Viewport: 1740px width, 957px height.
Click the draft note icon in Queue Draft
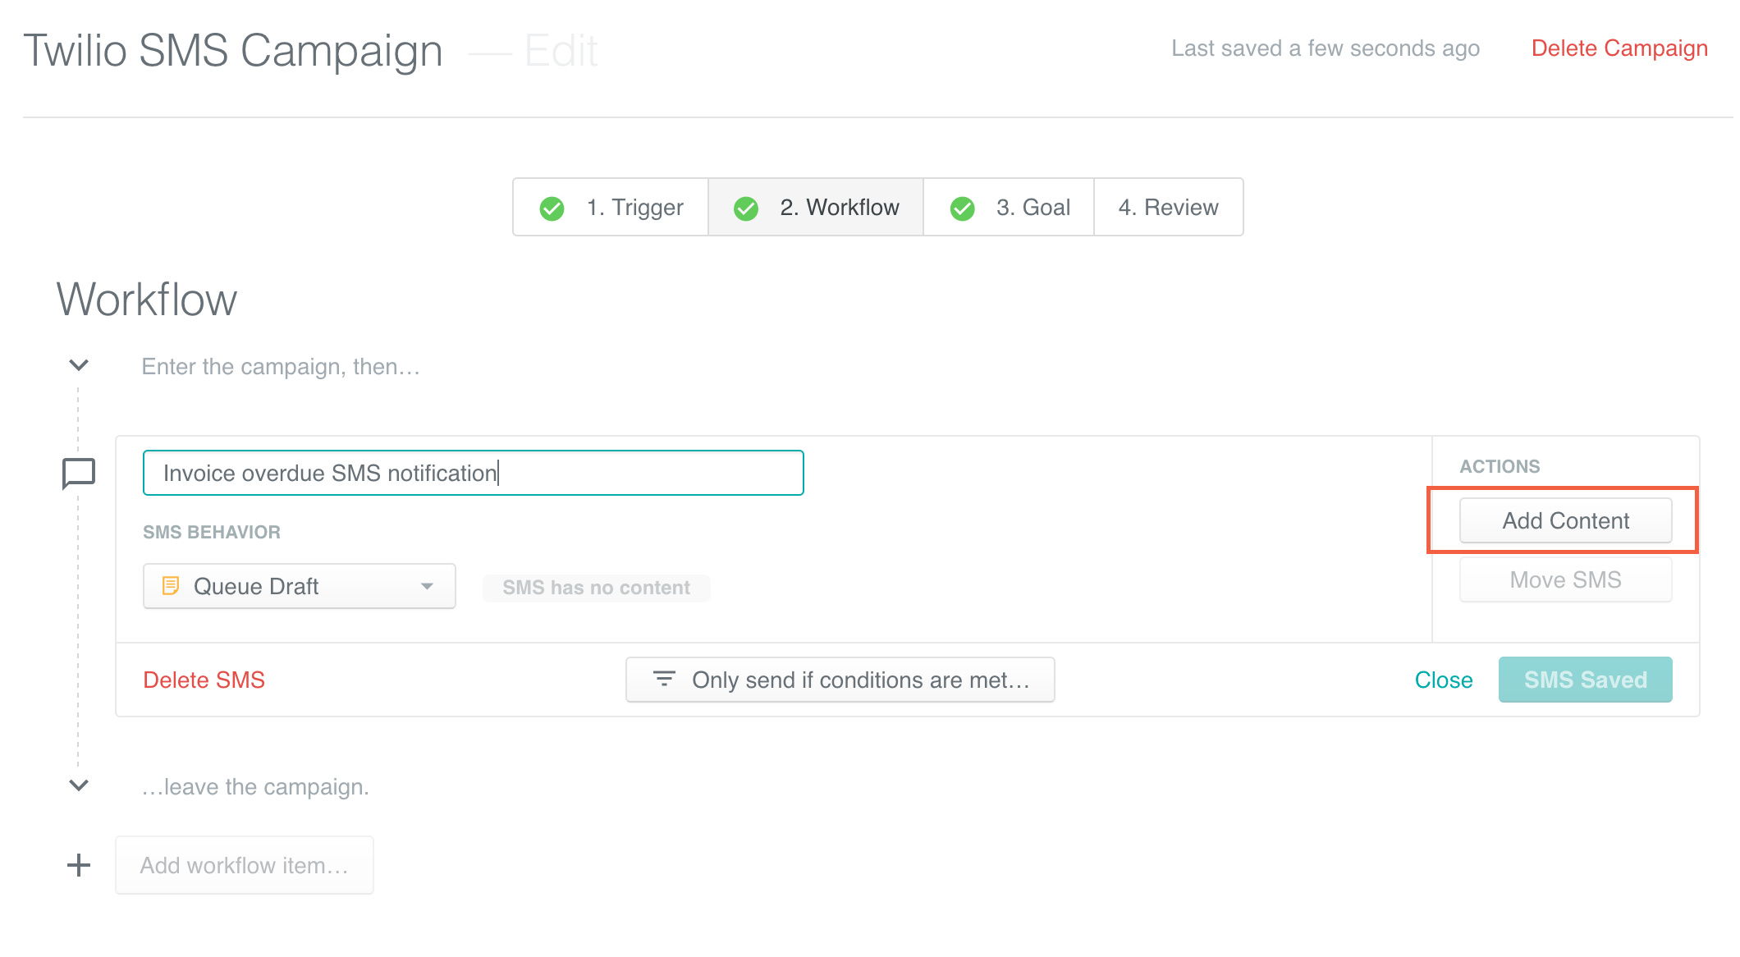[x=171, y=586]
